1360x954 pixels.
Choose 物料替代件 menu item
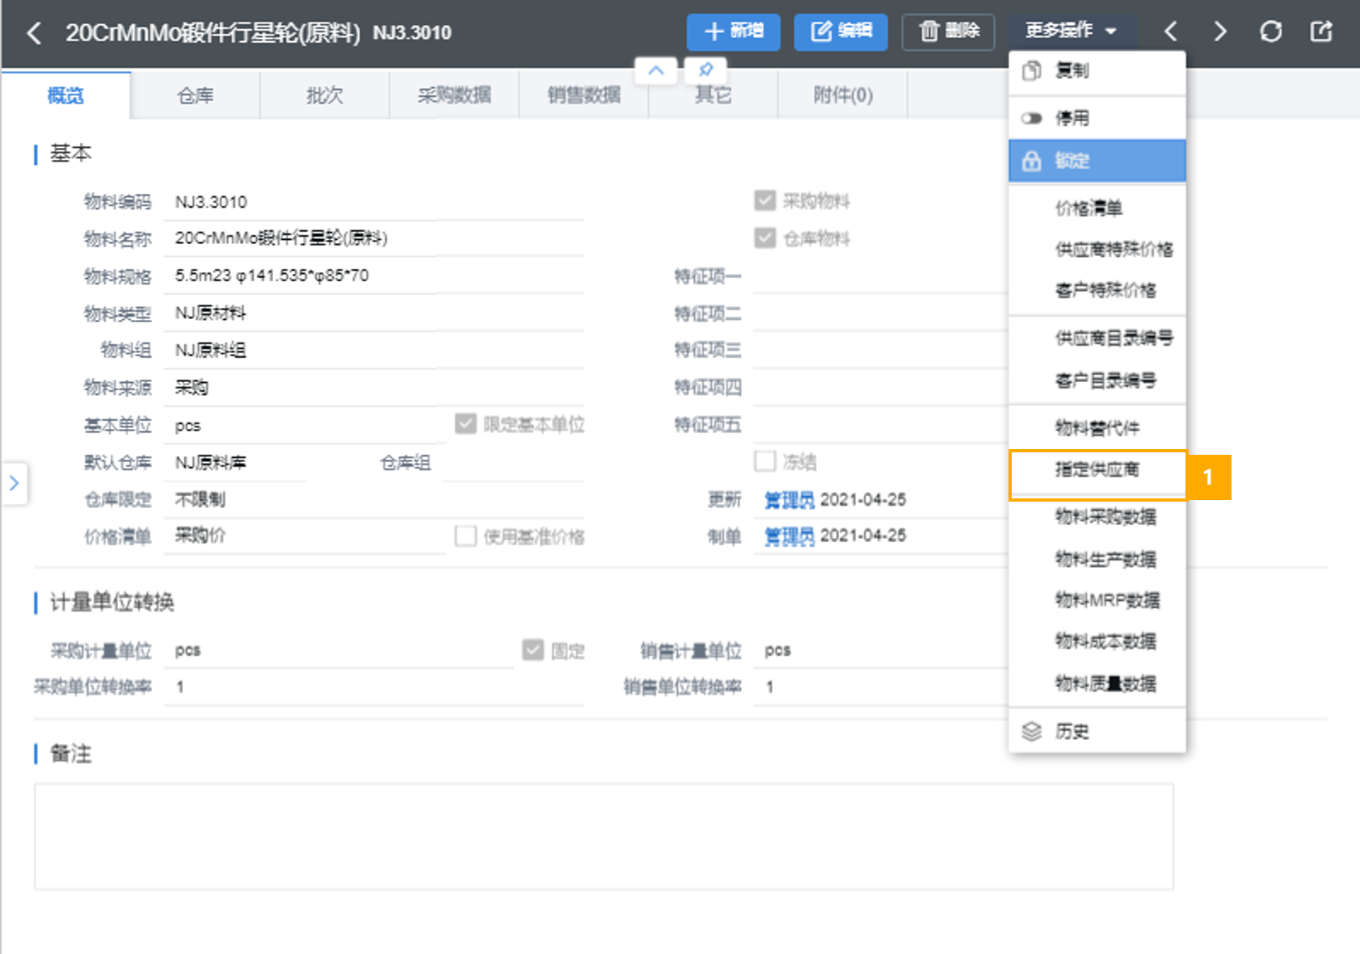(1097, 428)
